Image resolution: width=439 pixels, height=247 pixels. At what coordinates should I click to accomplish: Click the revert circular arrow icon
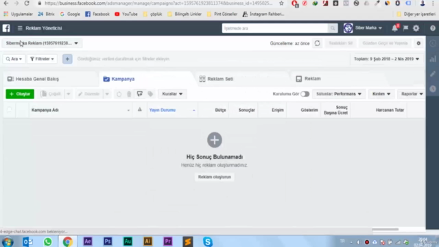119,94
